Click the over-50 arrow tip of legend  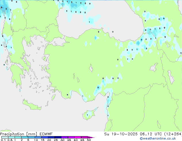click(91, 137)
